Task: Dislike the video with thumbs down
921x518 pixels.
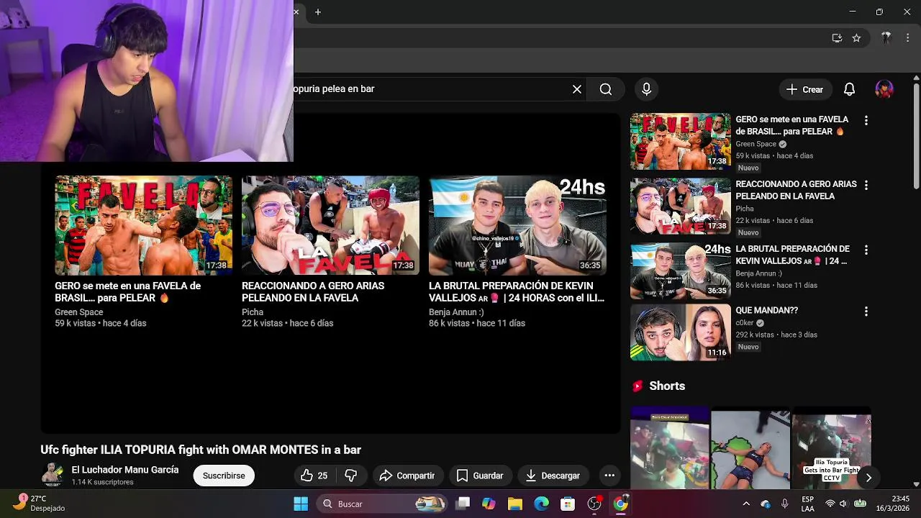Action: click(351, 476)
